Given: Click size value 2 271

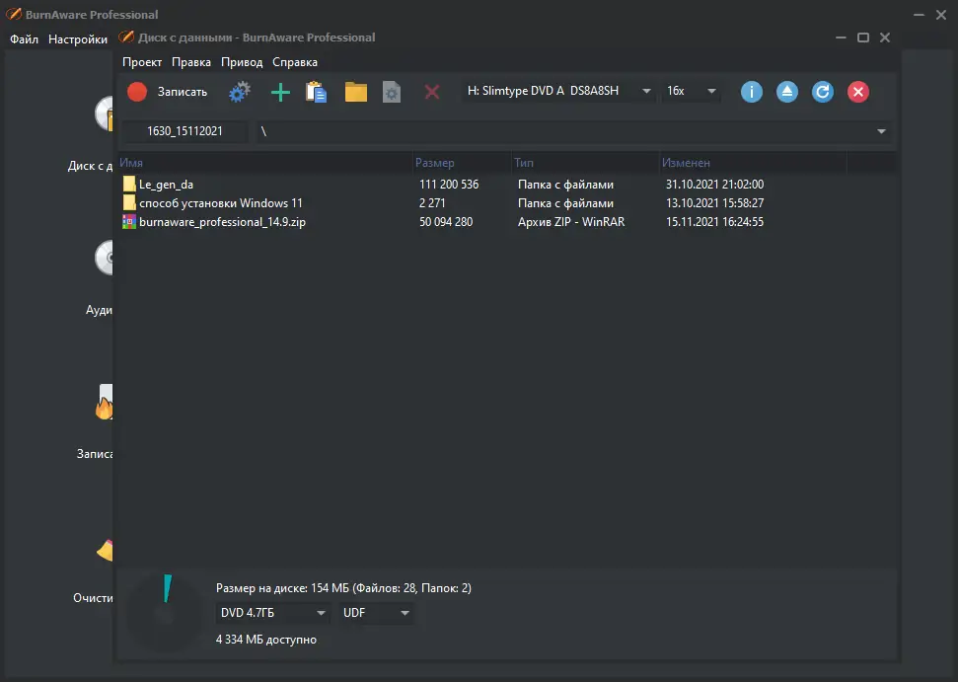Looking at the screenshot, I should point(432,203).
